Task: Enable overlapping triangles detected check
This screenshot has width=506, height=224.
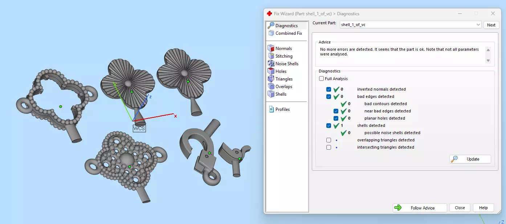Action: (x=329, y=140)
